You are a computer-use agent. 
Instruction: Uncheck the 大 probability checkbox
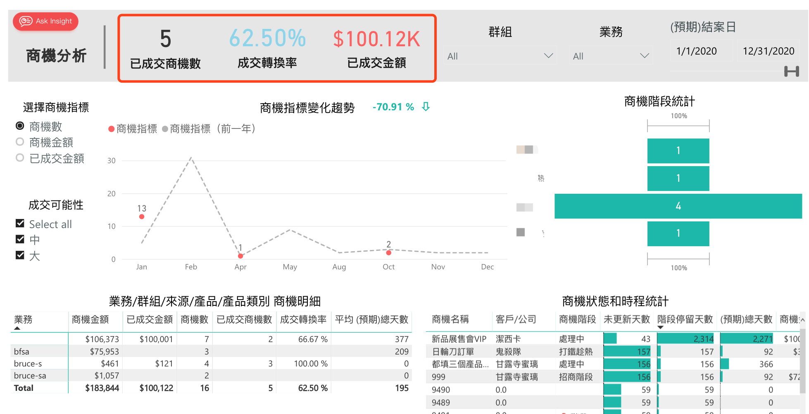(x=20, y=255)
